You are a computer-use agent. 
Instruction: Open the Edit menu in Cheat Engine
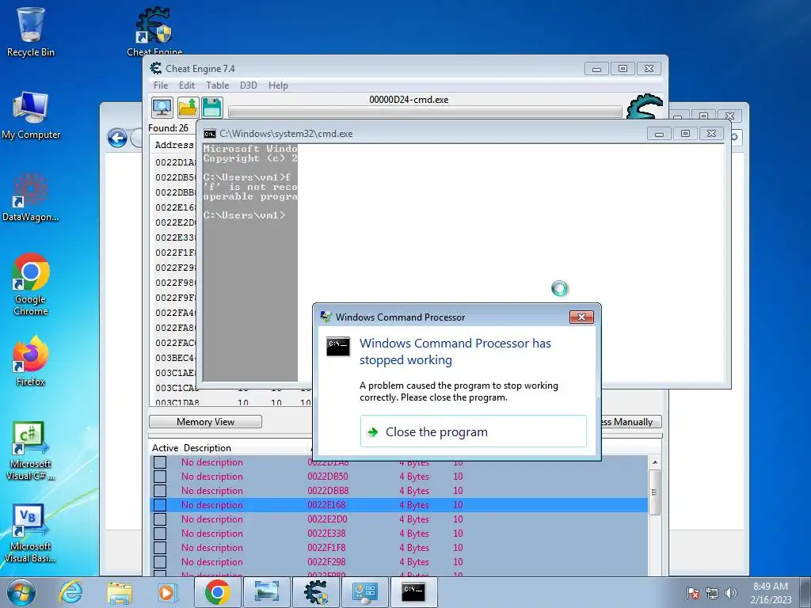[187, 85]
